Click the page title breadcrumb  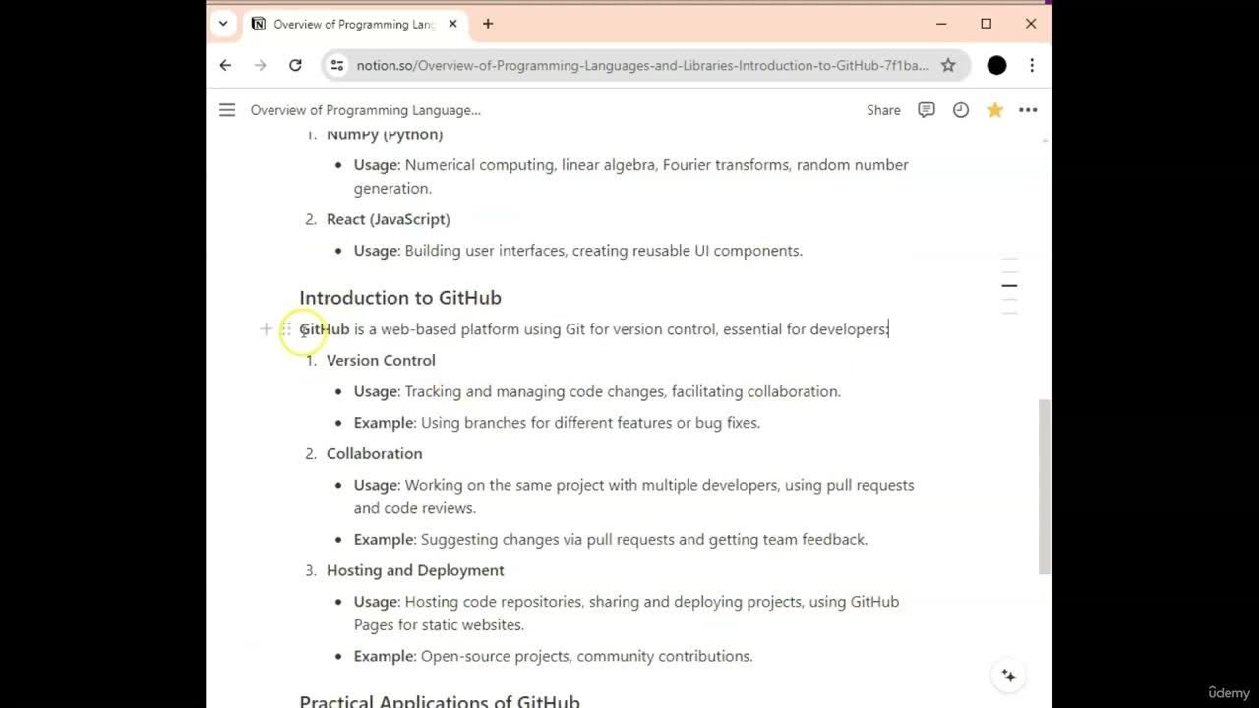coord(366,110)
